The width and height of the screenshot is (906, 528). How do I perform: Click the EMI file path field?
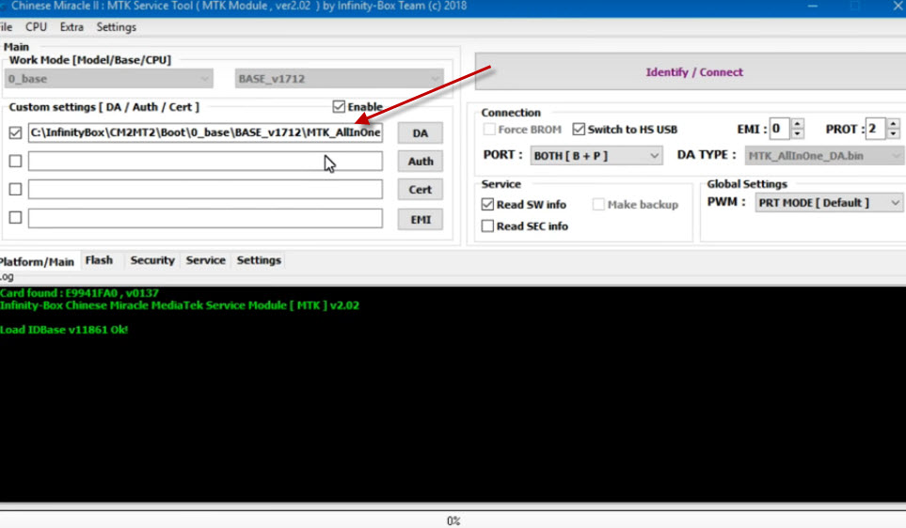(205, 218)
